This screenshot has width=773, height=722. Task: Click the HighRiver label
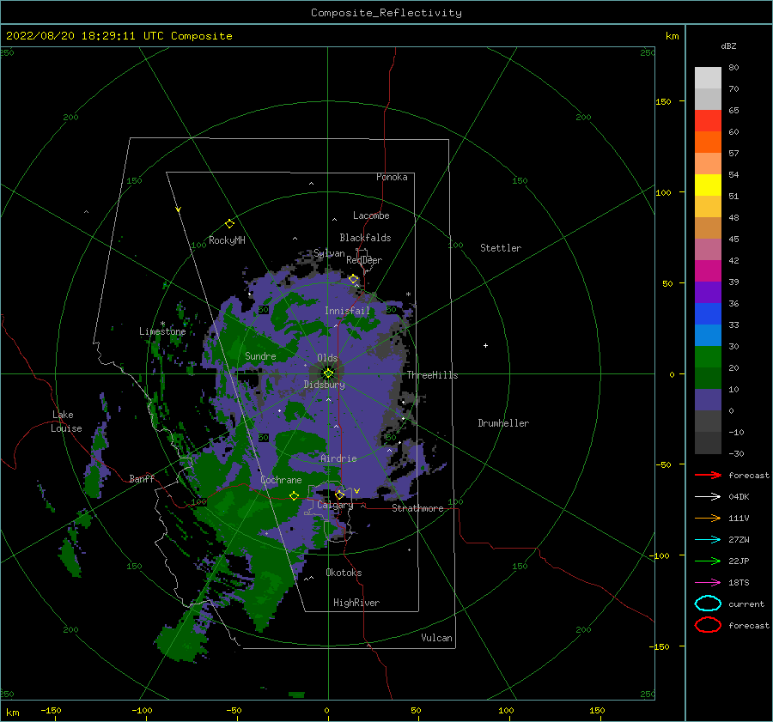[356, 603]
